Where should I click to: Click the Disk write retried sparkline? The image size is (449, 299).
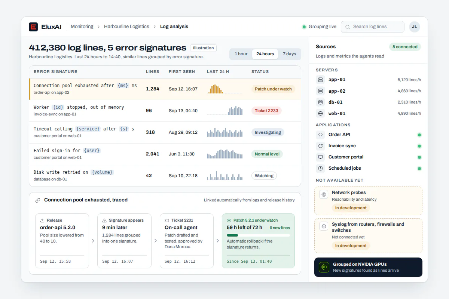click(x=224, y=176)
